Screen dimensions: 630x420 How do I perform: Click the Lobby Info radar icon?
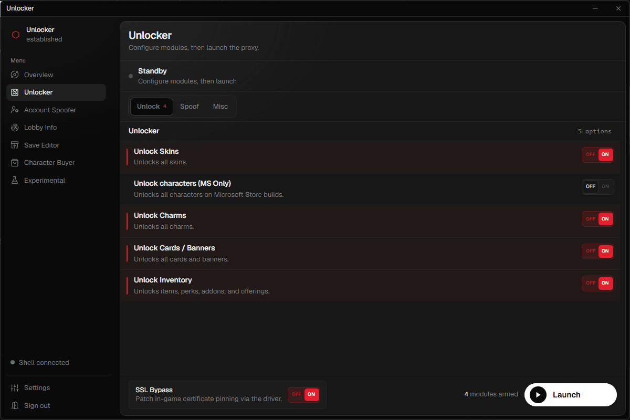click(x=15, y=128)
